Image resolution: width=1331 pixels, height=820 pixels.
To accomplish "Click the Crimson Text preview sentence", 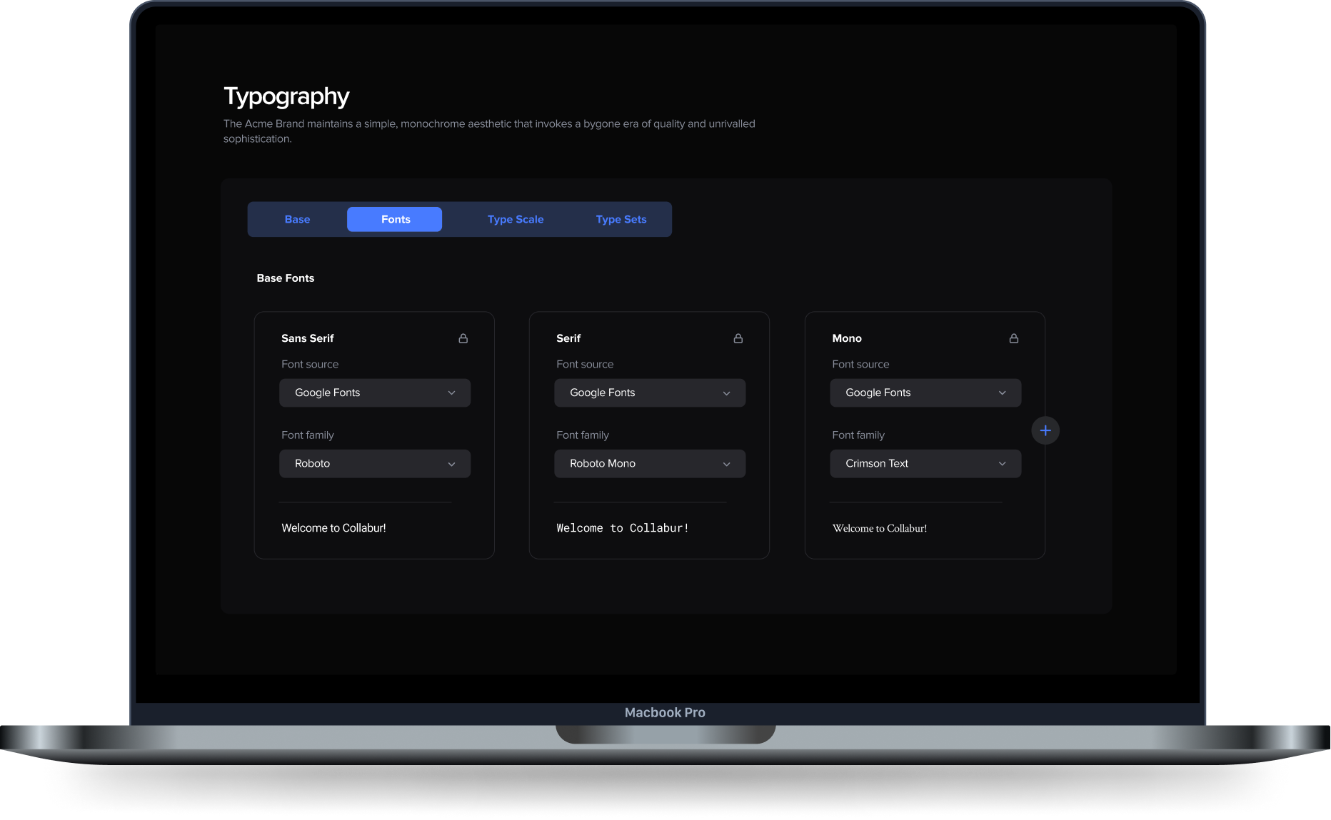I will tap(879, 529).
